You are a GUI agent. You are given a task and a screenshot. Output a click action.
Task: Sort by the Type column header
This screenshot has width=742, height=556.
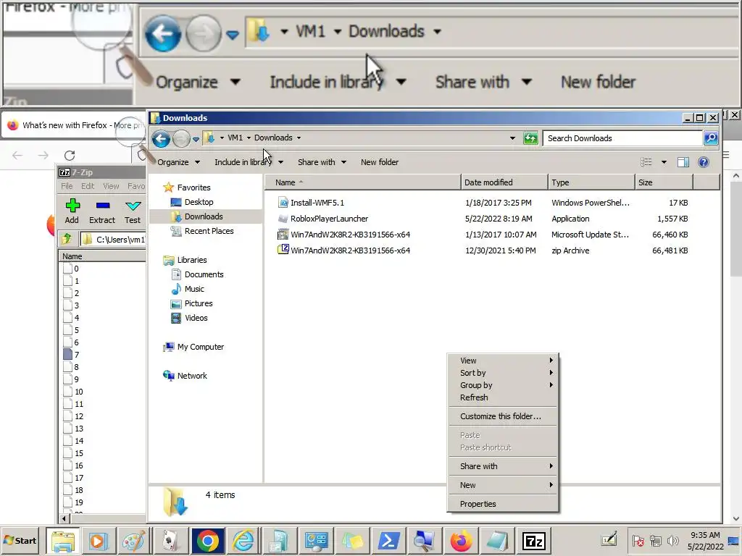pos(591,182)
